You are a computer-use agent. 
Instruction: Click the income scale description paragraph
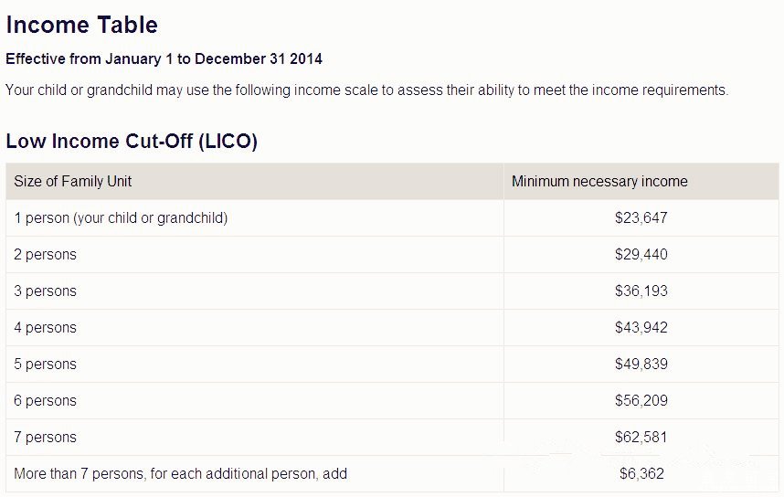[366, 90]
